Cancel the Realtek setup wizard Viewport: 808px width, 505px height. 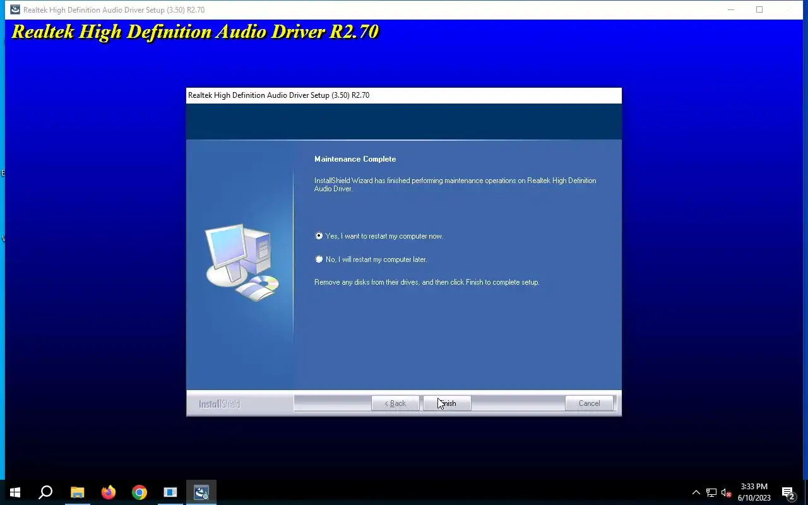tap(589, 403)
